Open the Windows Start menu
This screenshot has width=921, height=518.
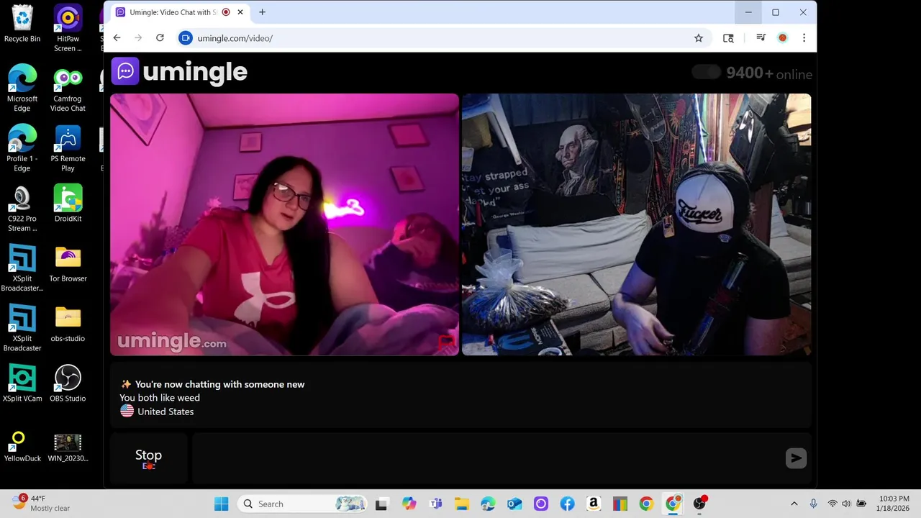pyautogui.click(x=221, y=504)
